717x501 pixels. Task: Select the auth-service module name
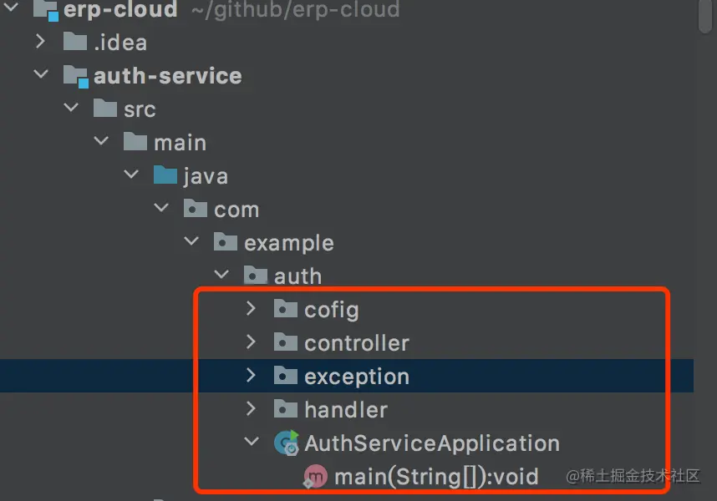click(x=168, y=76)
